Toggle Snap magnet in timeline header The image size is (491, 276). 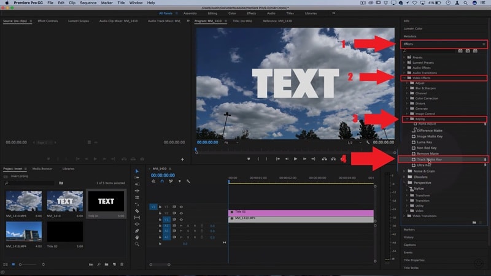coord(162,181)
